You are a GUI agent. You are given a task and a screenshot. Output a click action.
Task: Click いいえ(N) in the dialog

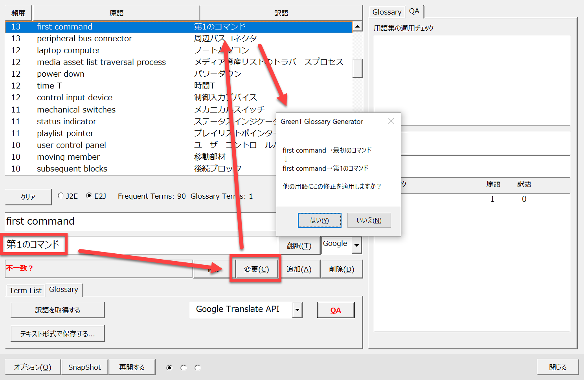[369, 220]
